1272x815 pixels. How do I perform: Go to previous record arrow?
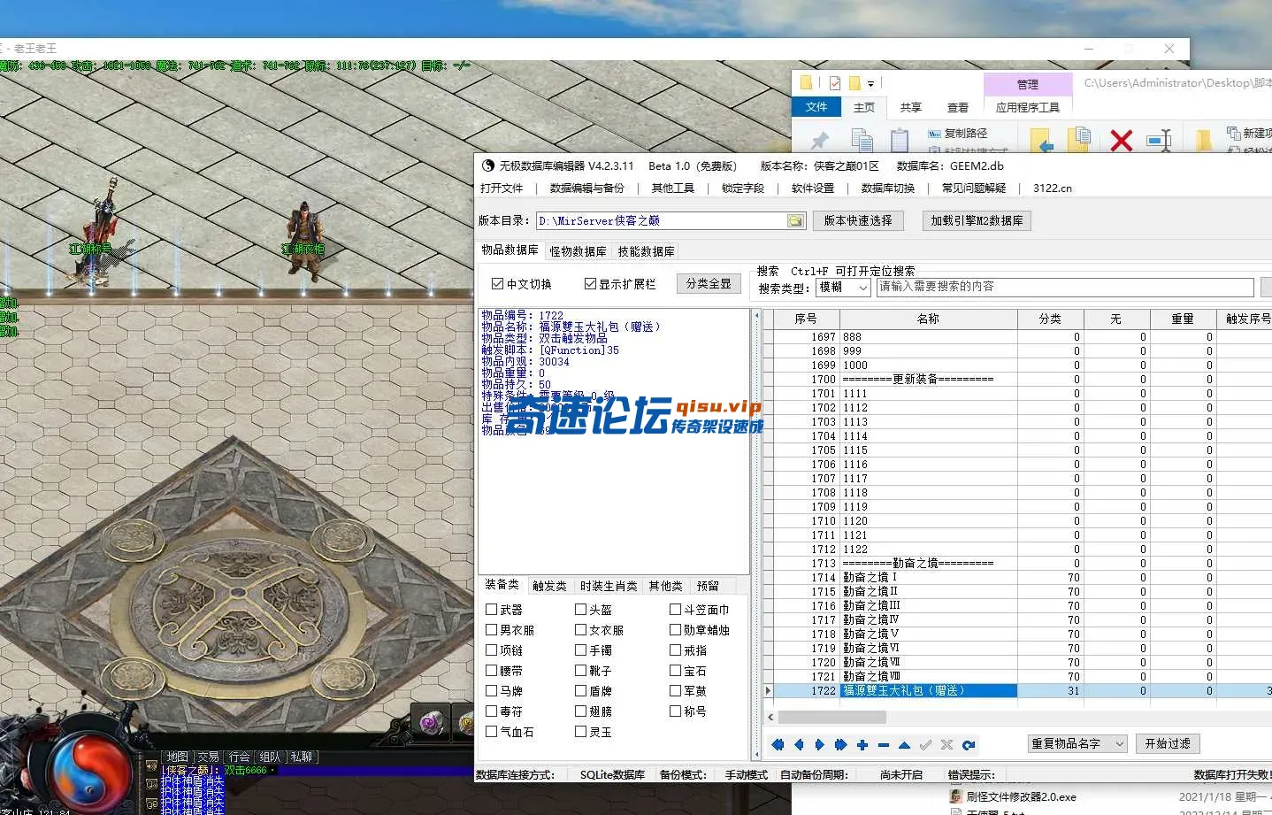799,744
